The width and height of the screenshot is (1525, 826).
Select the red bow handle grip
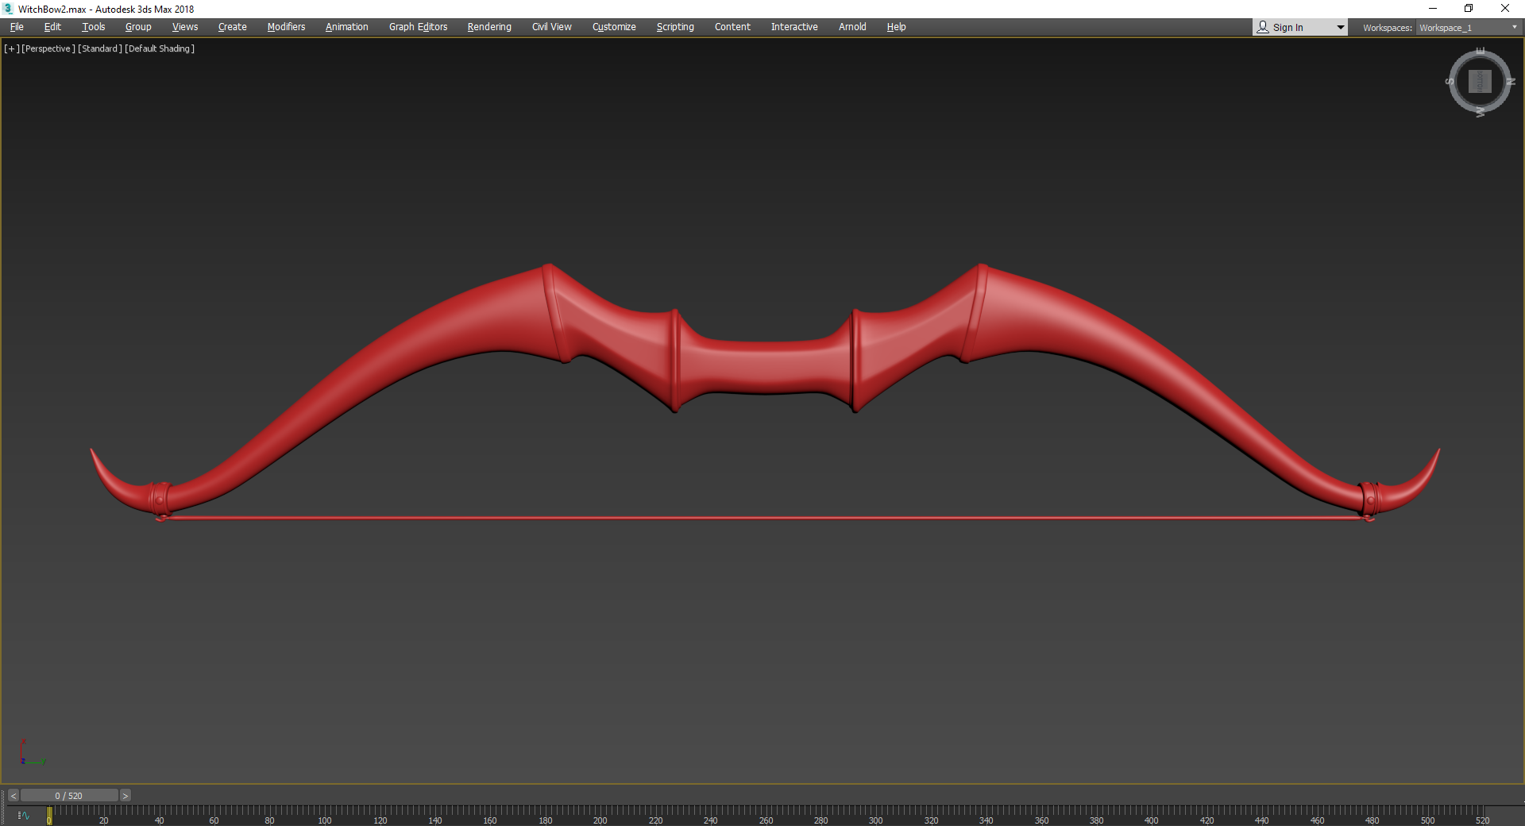tap(766, 367)
